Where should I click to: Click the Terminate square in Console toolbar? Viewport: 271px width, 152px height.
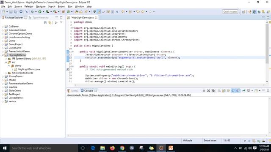(204, 91)
